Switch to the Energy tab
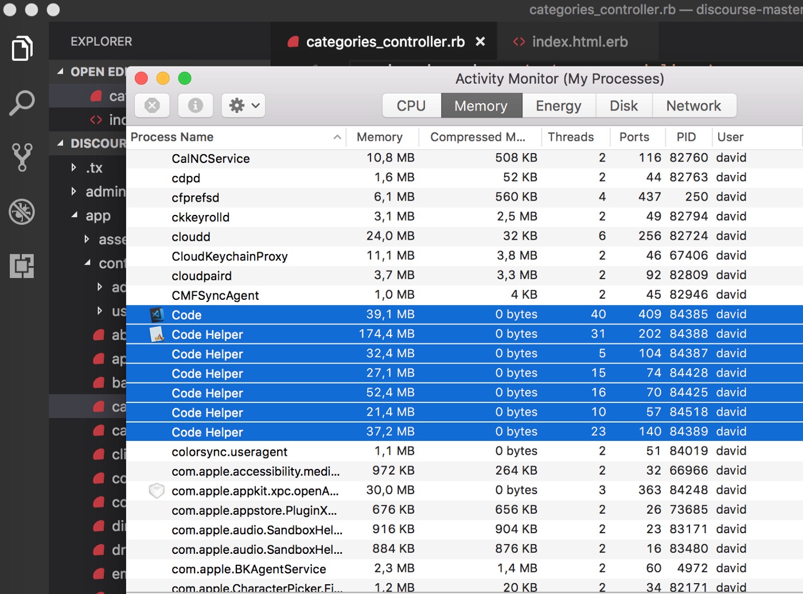Screen dimensions: 803x594 point(558,106)
